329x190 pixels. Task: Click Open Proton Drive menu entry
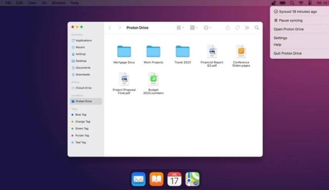(288, 29)
